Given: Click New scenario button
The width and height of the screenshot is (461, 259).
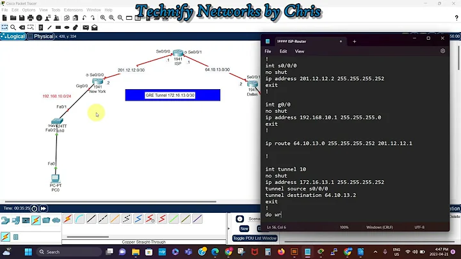Looking at the screenshot, I should [245, 228].
